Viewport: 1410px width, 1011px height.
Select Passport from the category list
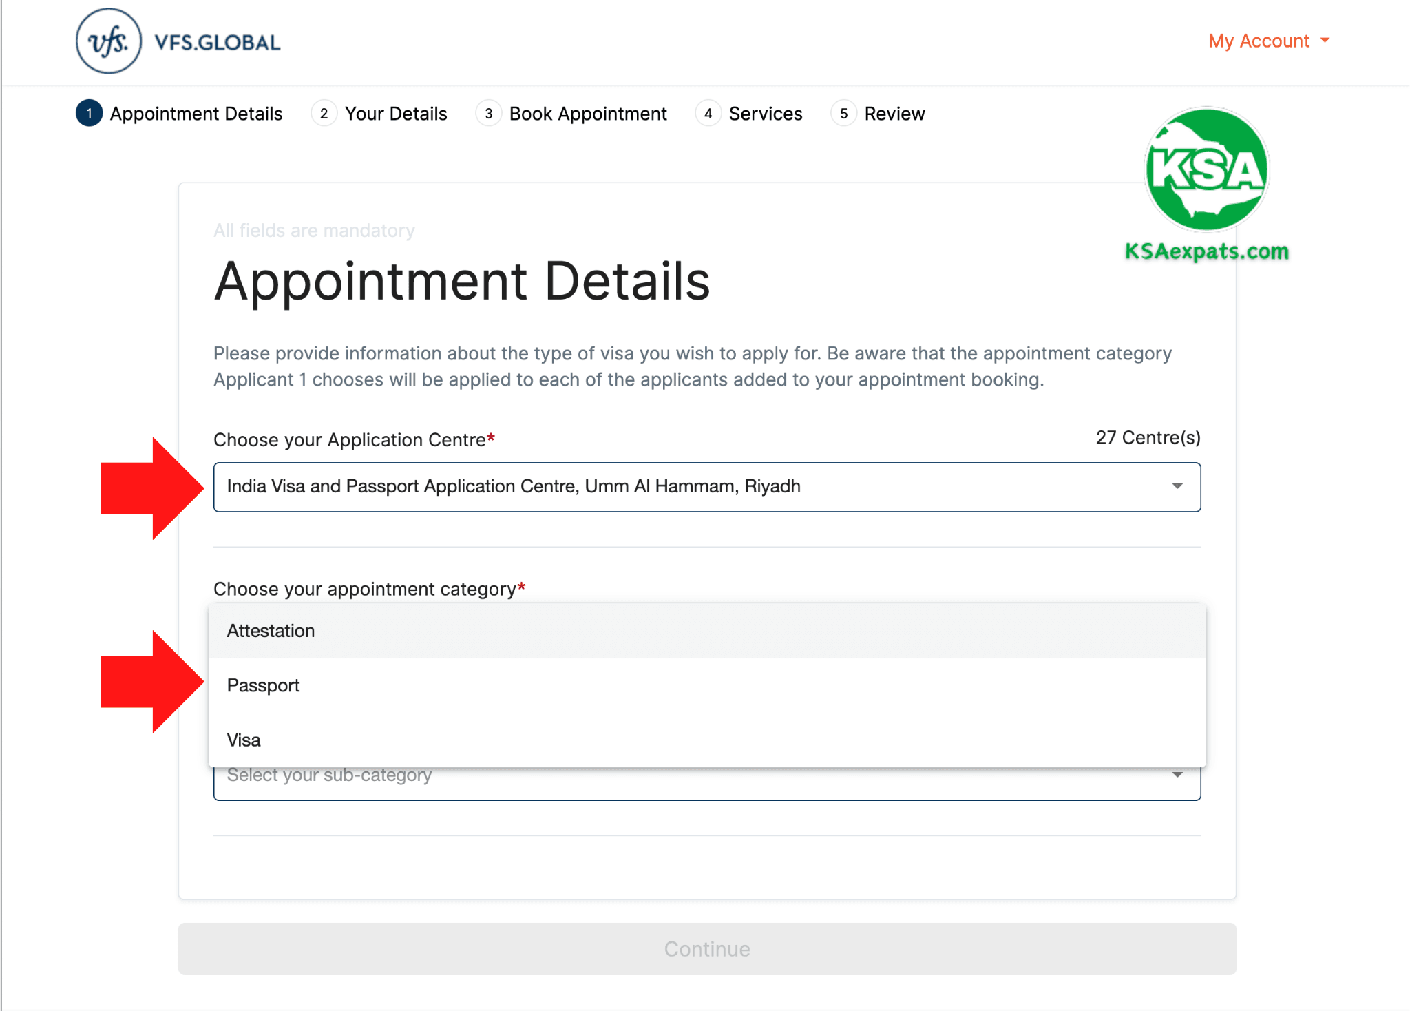coord(263,685)
